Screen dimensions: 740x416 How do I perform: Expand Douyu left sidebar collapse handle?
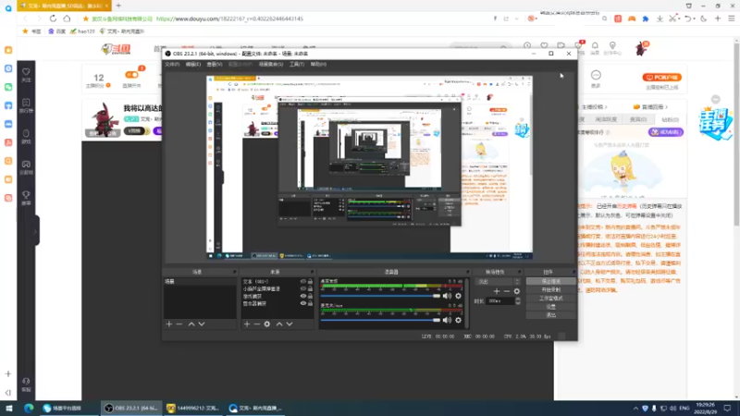35,230
